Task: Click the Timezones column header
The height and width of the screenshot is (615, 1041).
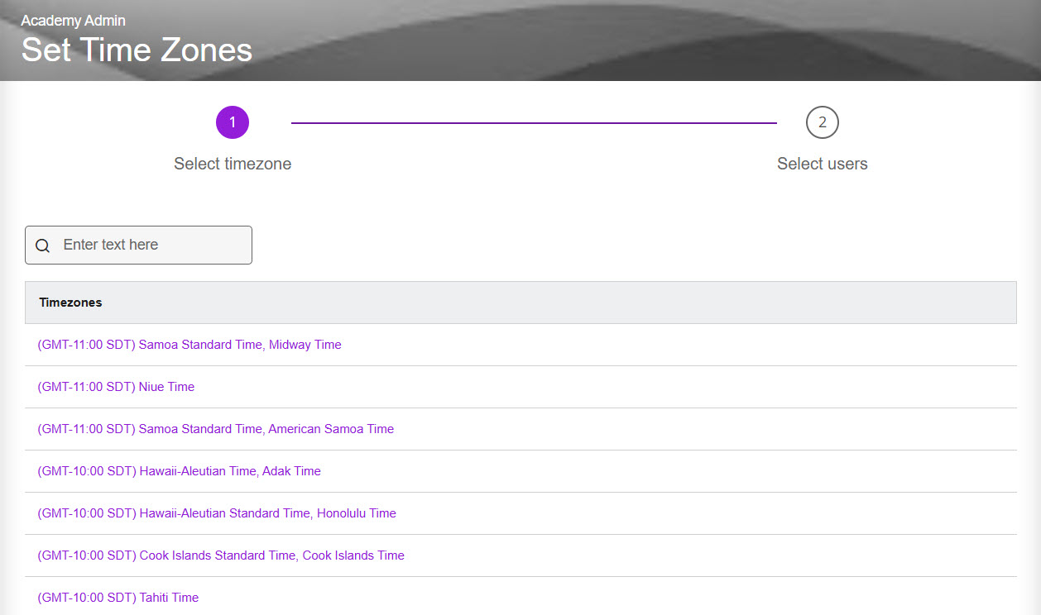Action: click(70, 303)
